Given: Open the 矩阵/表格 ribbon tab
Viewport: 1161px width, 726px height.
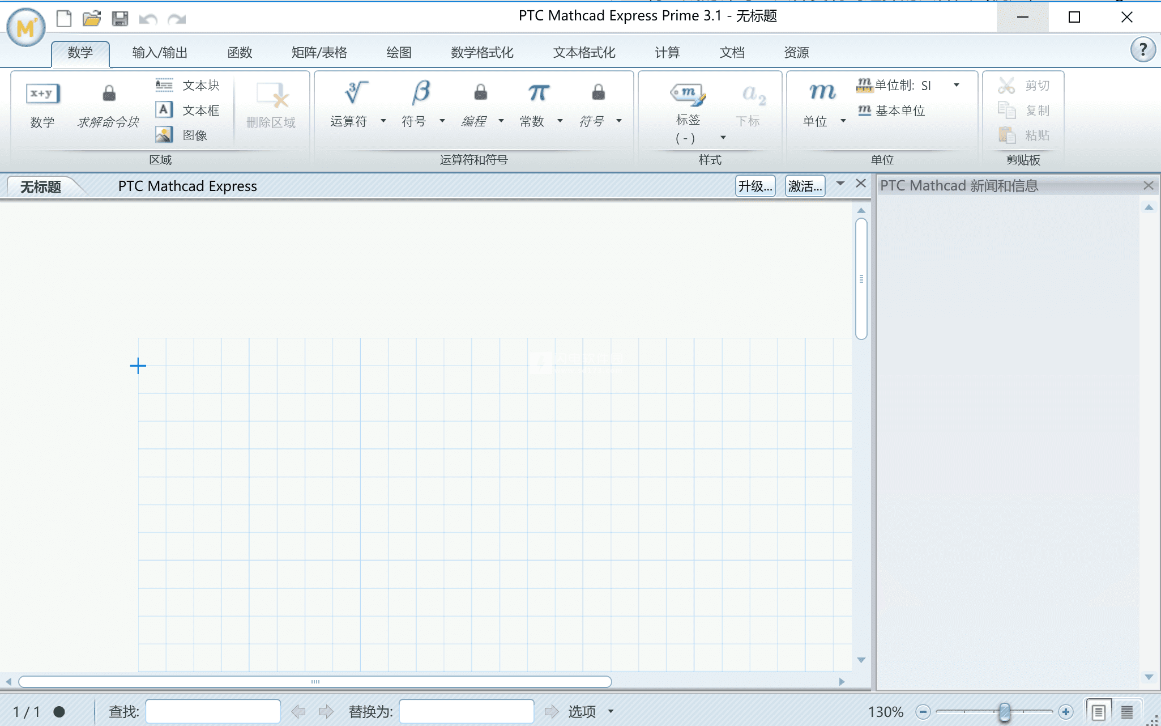Looking at the screenshot, I should (319, 53).
